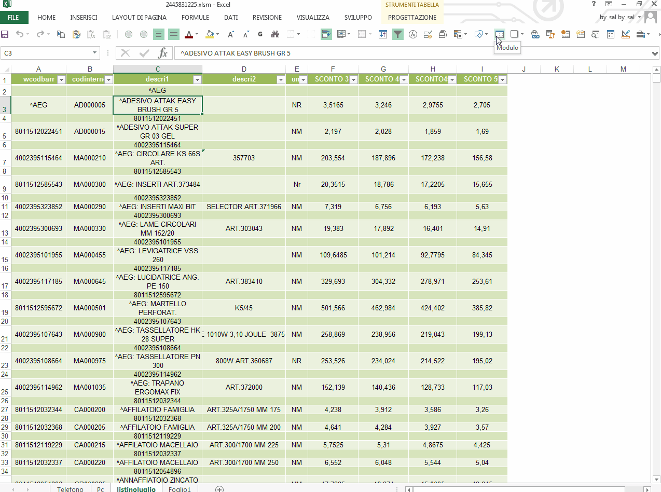
Task: Click the Copy icon in toolbar
Action: (x=61, y=35)
